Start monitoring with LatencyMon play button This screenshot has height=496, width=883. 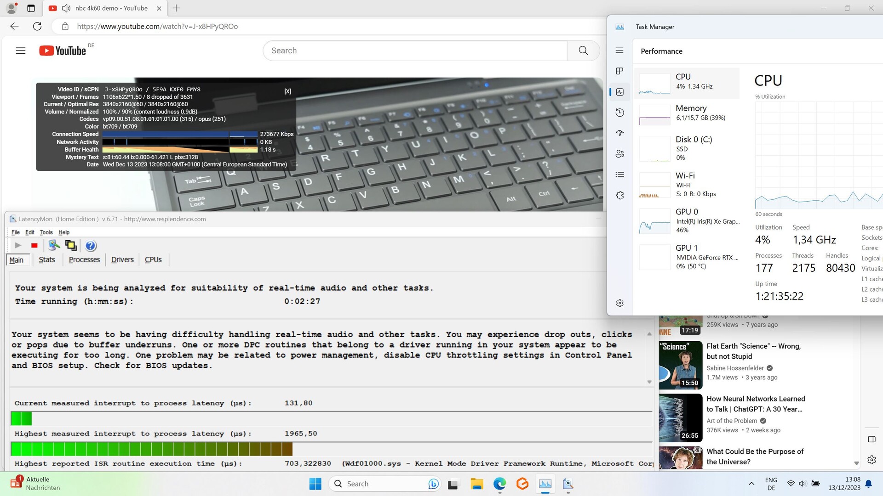pos(18,246)
